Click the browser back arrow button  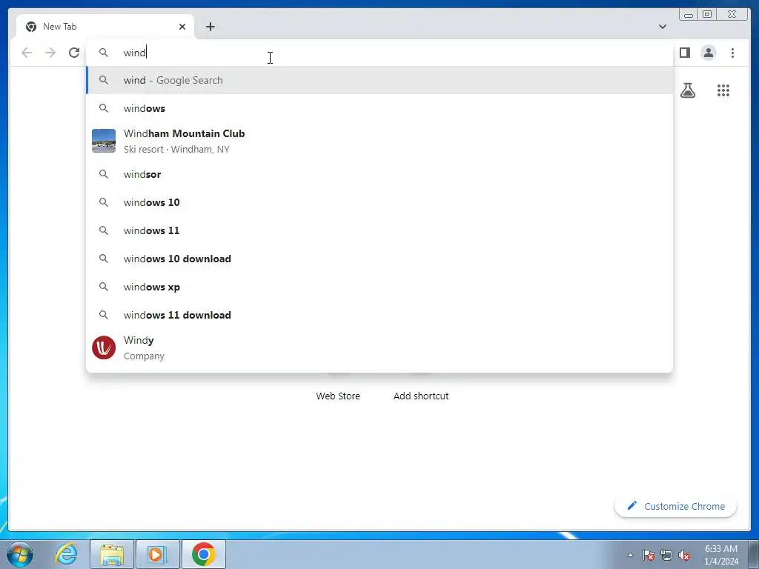27,53
